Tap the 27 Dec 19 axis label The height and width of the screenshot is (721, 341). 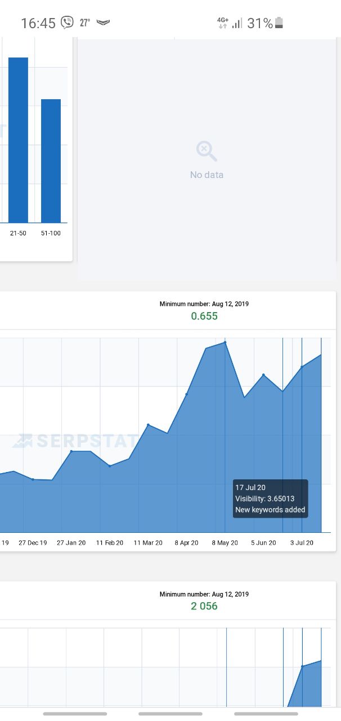click(33, 543)
